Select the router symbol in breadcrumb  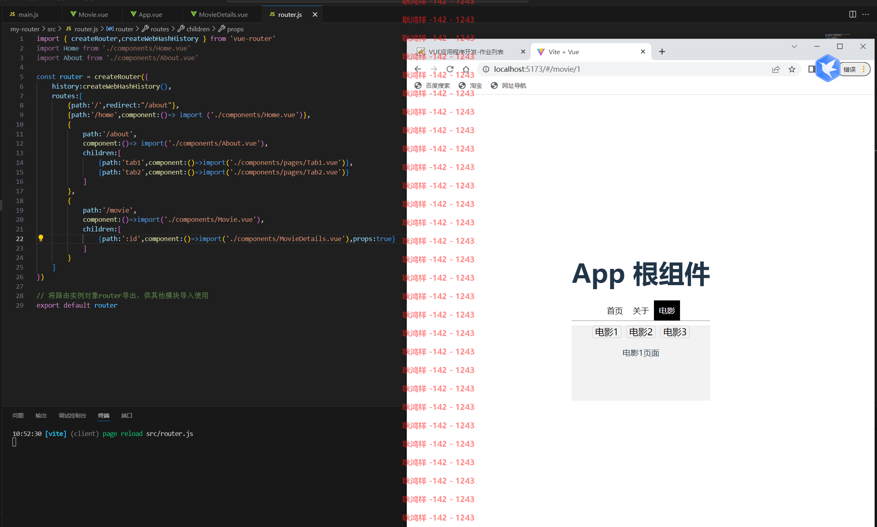pyautogui.click(x=120, y=29)
